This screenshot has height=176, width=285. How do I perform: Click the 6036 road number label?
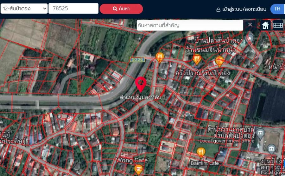click(137, 59)
